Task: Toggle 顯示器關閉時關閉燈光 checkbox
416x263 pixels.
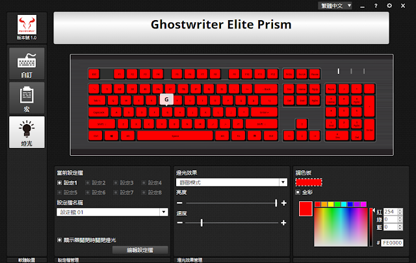Action: (59, 240)
